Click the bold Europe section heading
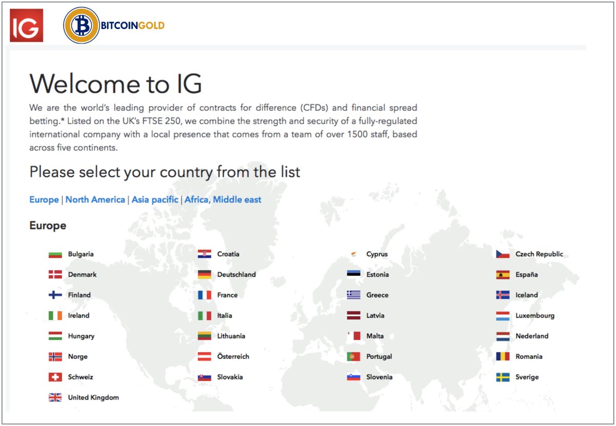The width and height of the screenshot is (616, 426). coord(48,226)
